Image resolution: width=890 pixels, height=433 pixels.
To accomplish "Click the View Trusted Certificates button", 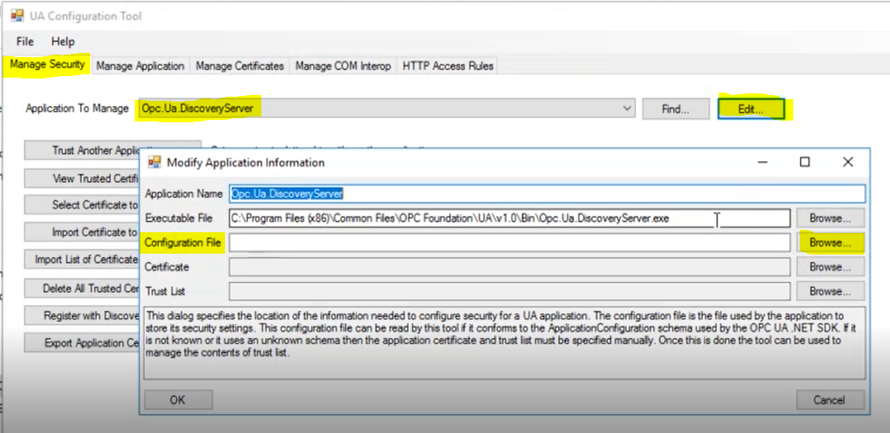I will click(83, 178).
